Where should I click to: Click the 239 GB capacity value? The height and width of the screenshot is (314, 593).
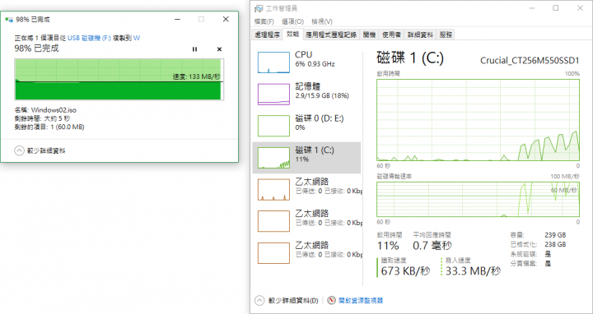pyautogui.click(x=555, y=235)
